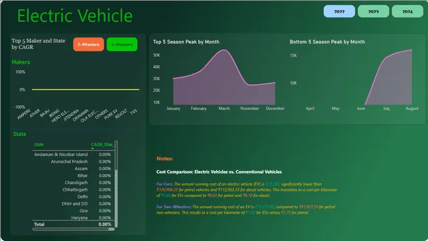Select the 2024 year button
Screen dimensions: 428x241
407,11
